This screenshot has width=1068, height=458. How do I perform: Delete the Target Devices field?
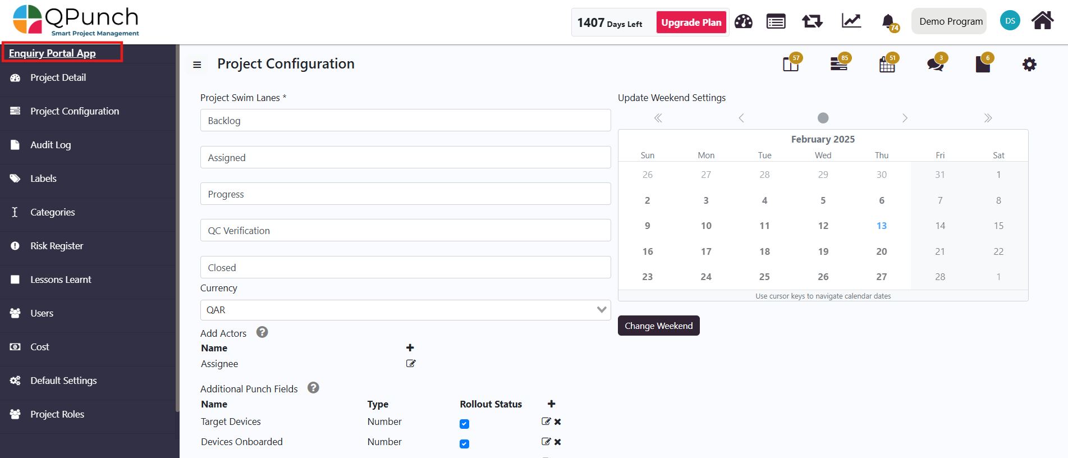tap(558, 422)
